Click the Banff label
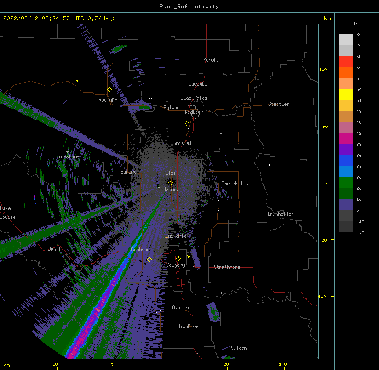 (55, 249)
